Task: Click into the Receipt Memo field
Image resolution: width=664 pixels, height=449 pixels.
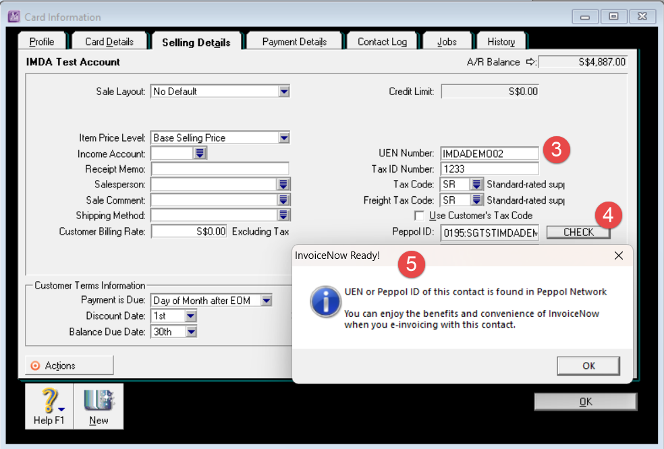Action: (220, 169)
